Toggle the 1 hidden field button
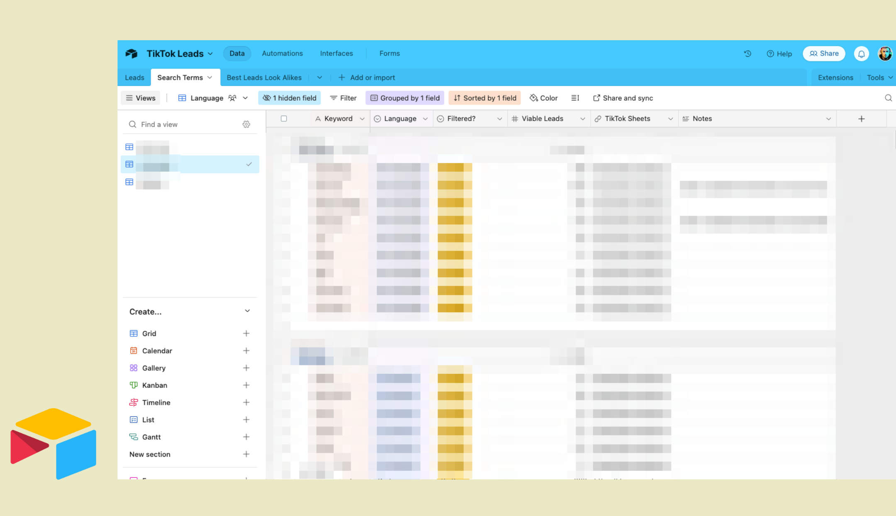 pos(290,98)
